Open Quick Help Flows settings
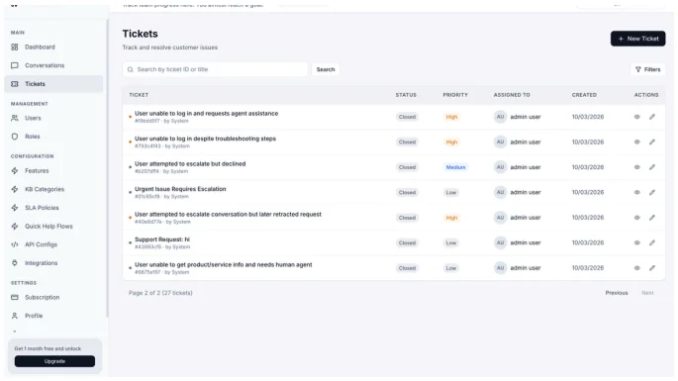678x381 pixels. point(53,227)
